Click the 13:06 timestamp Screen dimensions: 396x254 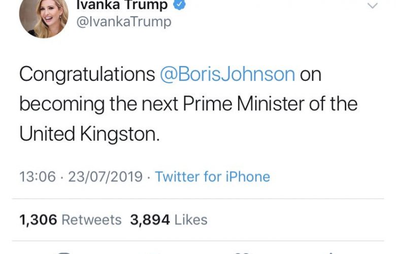tap(37, 177)
